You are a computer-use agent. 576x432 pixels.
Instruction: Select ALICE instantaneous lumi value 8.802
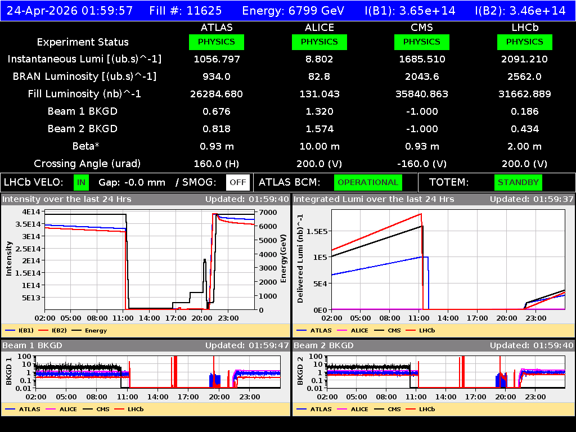(x=319, y=59)
